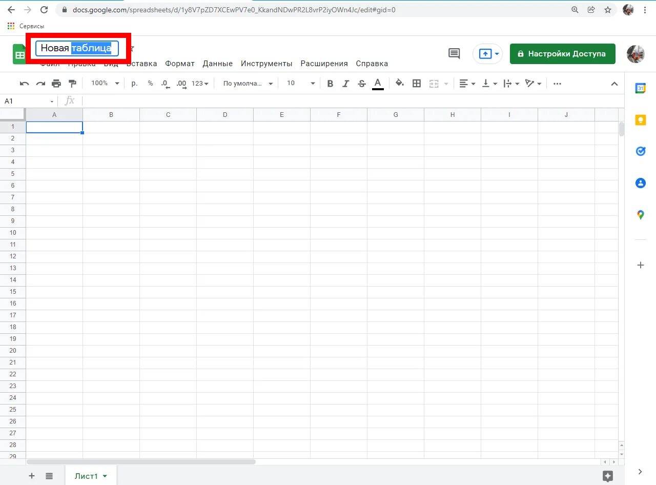This screenshot has width=656, height=485.
Task: Decrease decimal places button
Action: click(x=165, y=84)
